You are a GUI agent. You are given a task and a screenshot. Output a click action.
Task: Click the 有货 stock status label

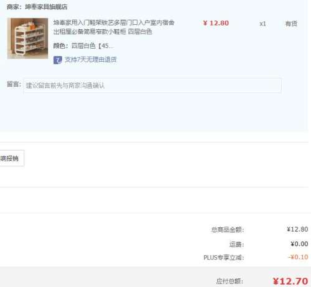pyautogui.click(x=291, y=24)
